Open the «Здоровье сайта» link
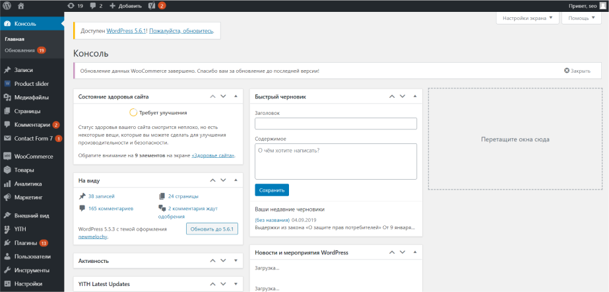The height and width of the screenshot is (292, 609). (213, 155)
